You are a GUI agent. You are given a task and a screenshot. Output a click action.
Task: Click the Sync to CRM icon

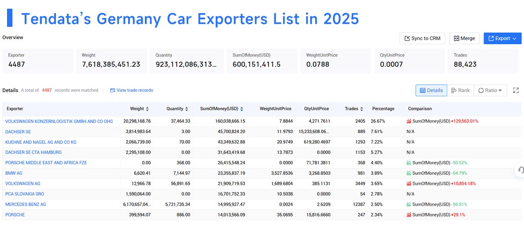407,38
